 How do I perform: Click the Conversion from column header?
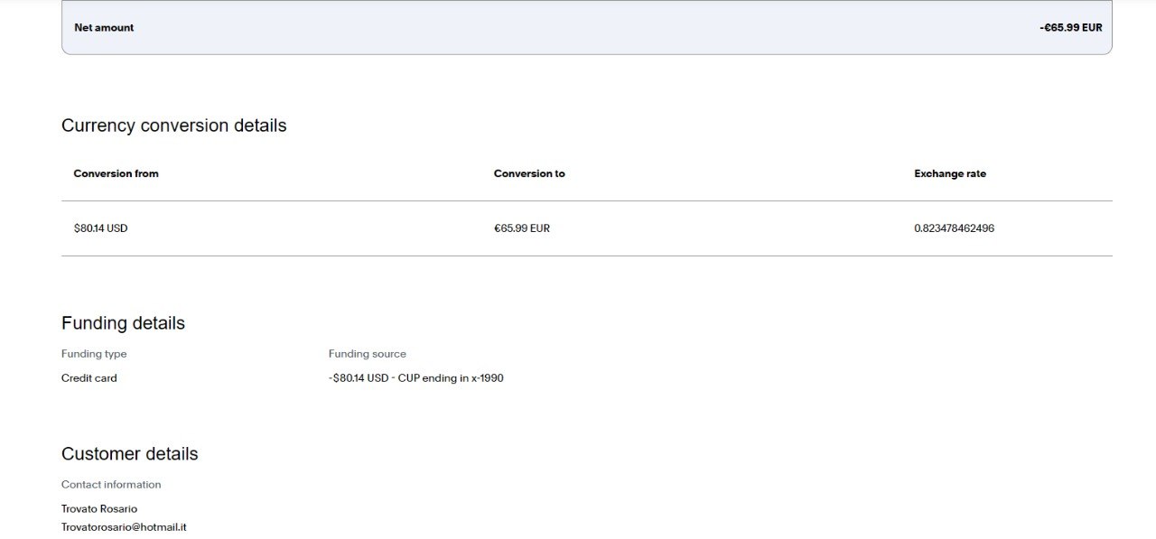116,173
